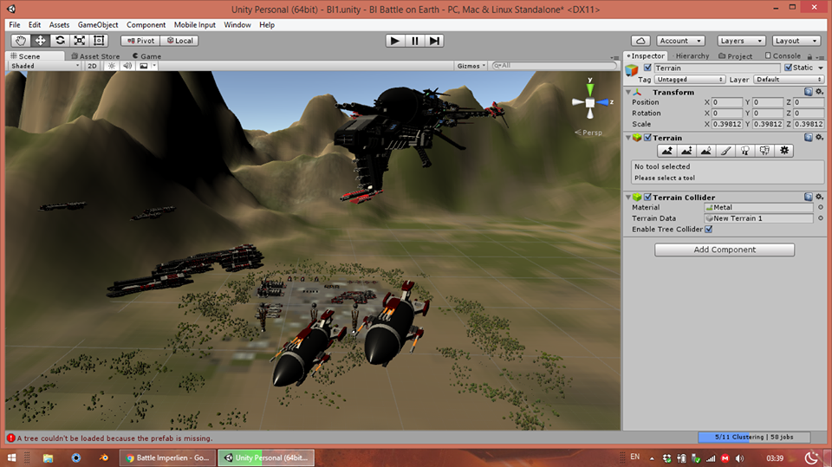This screenshot has height=467, width=832.
Task: Select the Paint Texture terrain brush
Action: click(x=726, y=151)
